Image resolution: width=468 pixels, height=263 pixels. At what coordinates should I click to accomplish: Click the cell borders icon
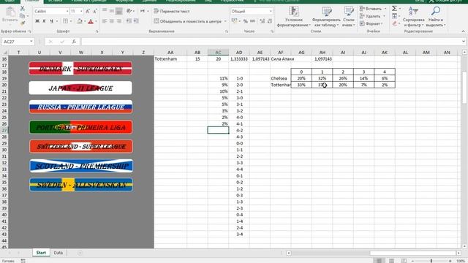(x=65, y=21)
